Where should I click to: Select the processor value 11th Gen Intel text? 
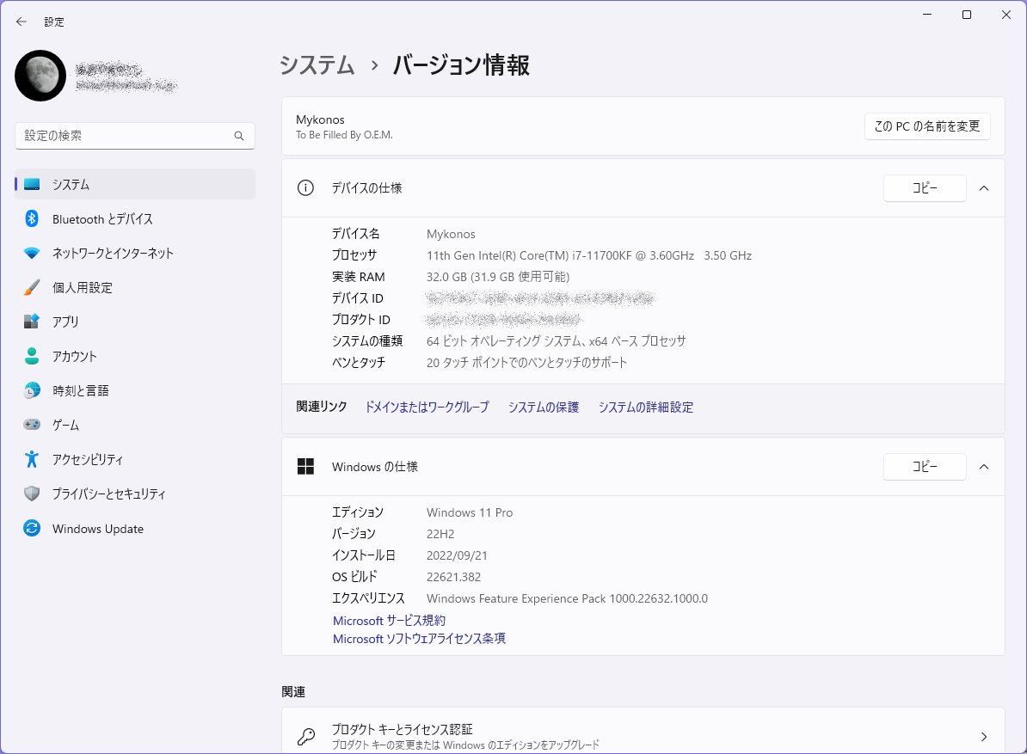(589, 255)
